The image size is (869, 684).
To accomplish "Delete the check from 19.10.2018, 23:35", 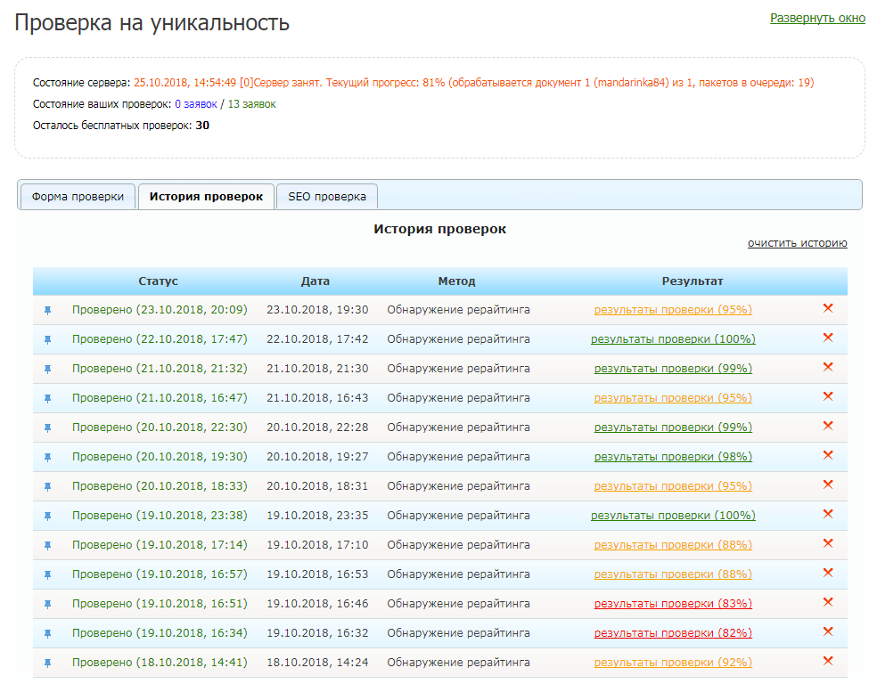I will [x=828, y=513].
